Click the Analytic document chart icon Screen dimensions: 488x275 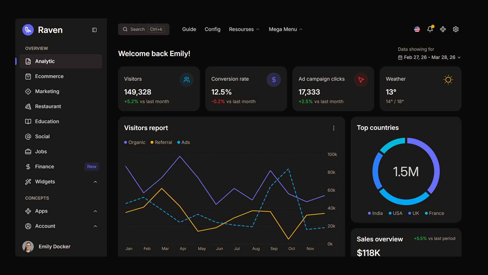[x=28, y=61]
